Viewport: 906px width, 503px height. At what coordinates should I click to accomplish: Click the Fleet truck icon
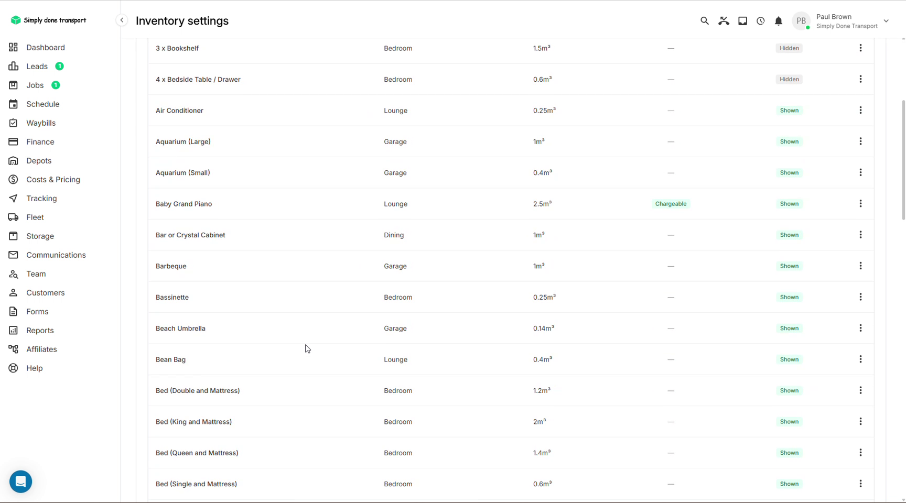(13, 217)
